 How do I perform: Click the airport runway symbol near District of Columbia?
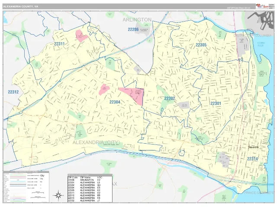(x=261, y=20)
